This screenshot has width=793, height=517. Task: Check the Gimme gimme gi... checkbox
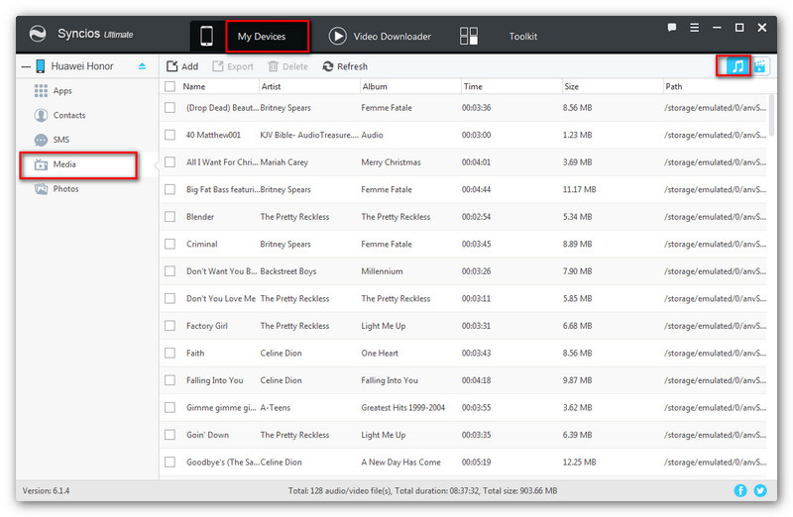pyautogui.click(x=170, y=408)
